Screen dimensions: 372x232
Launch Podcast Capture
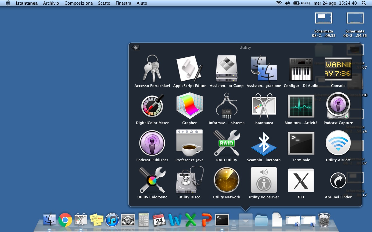338,106
